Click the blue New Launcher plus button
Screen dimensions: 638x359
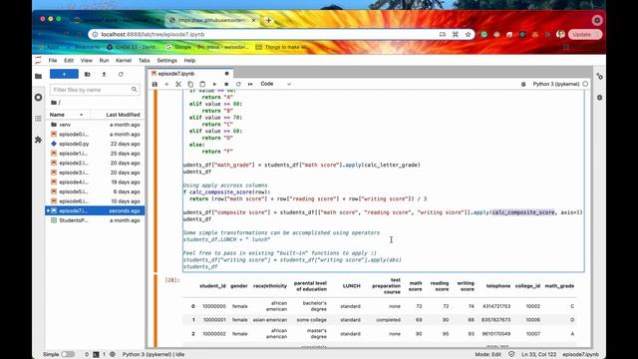[64, 74]
